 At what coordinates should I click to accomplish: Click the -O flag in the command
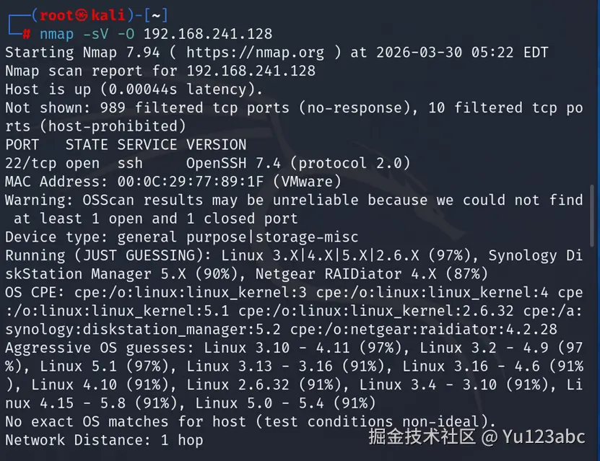[126, 35]
